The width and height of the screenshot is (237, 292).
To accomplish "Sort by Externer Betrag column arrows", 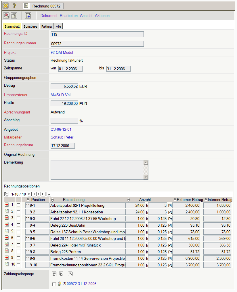I will 175,200.
